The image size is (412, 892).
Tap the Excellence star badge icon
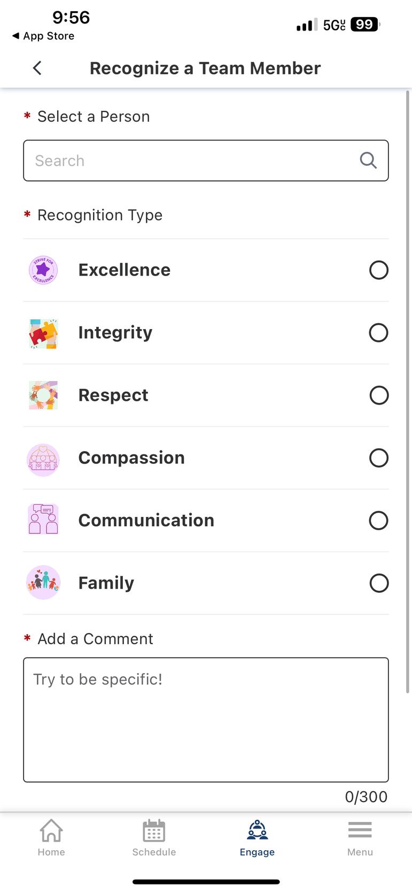pos(43,270)
